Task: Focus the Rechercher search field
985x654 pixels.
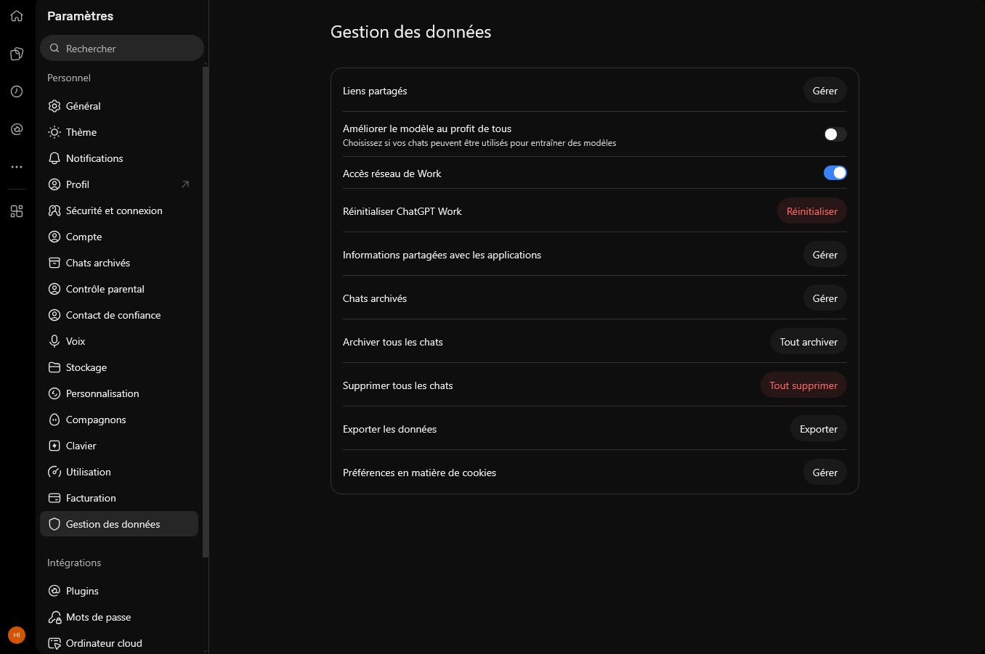Action: tap(122, 48)
